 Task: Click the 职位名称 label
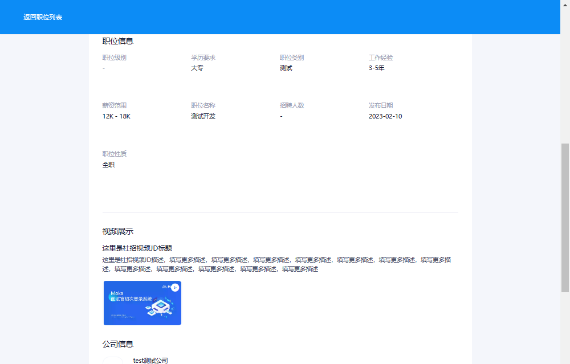(x=203, y=105)
